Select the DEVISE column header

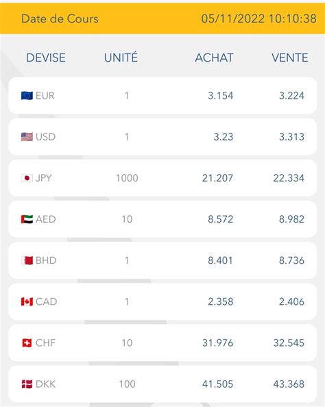46,58
